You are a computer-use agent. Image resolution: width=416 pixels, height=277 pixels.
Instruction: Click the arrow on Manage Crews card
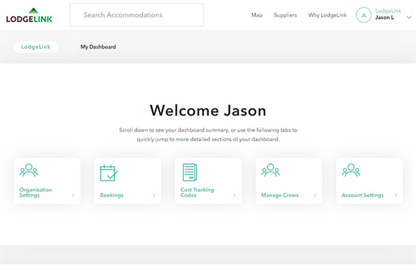(x=315, y=195)
